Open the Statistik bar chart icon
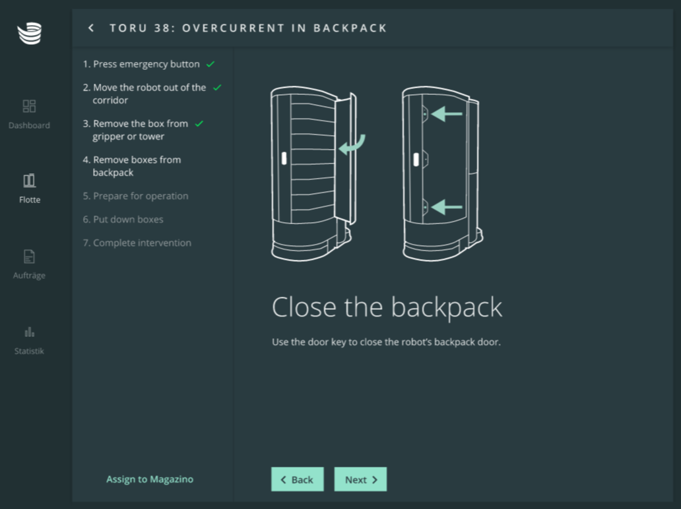This screenshot has height=509, width=681. [29, 332]
